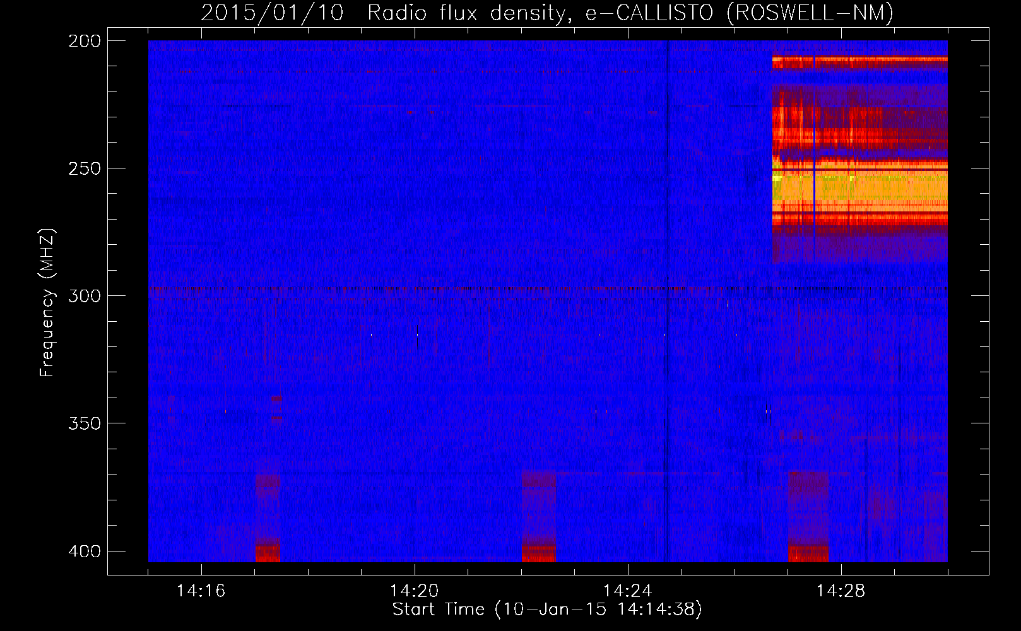Click the bright yellow-orange burst band at 255 MHz
1021x631 pixels.
tap(860, 187)
